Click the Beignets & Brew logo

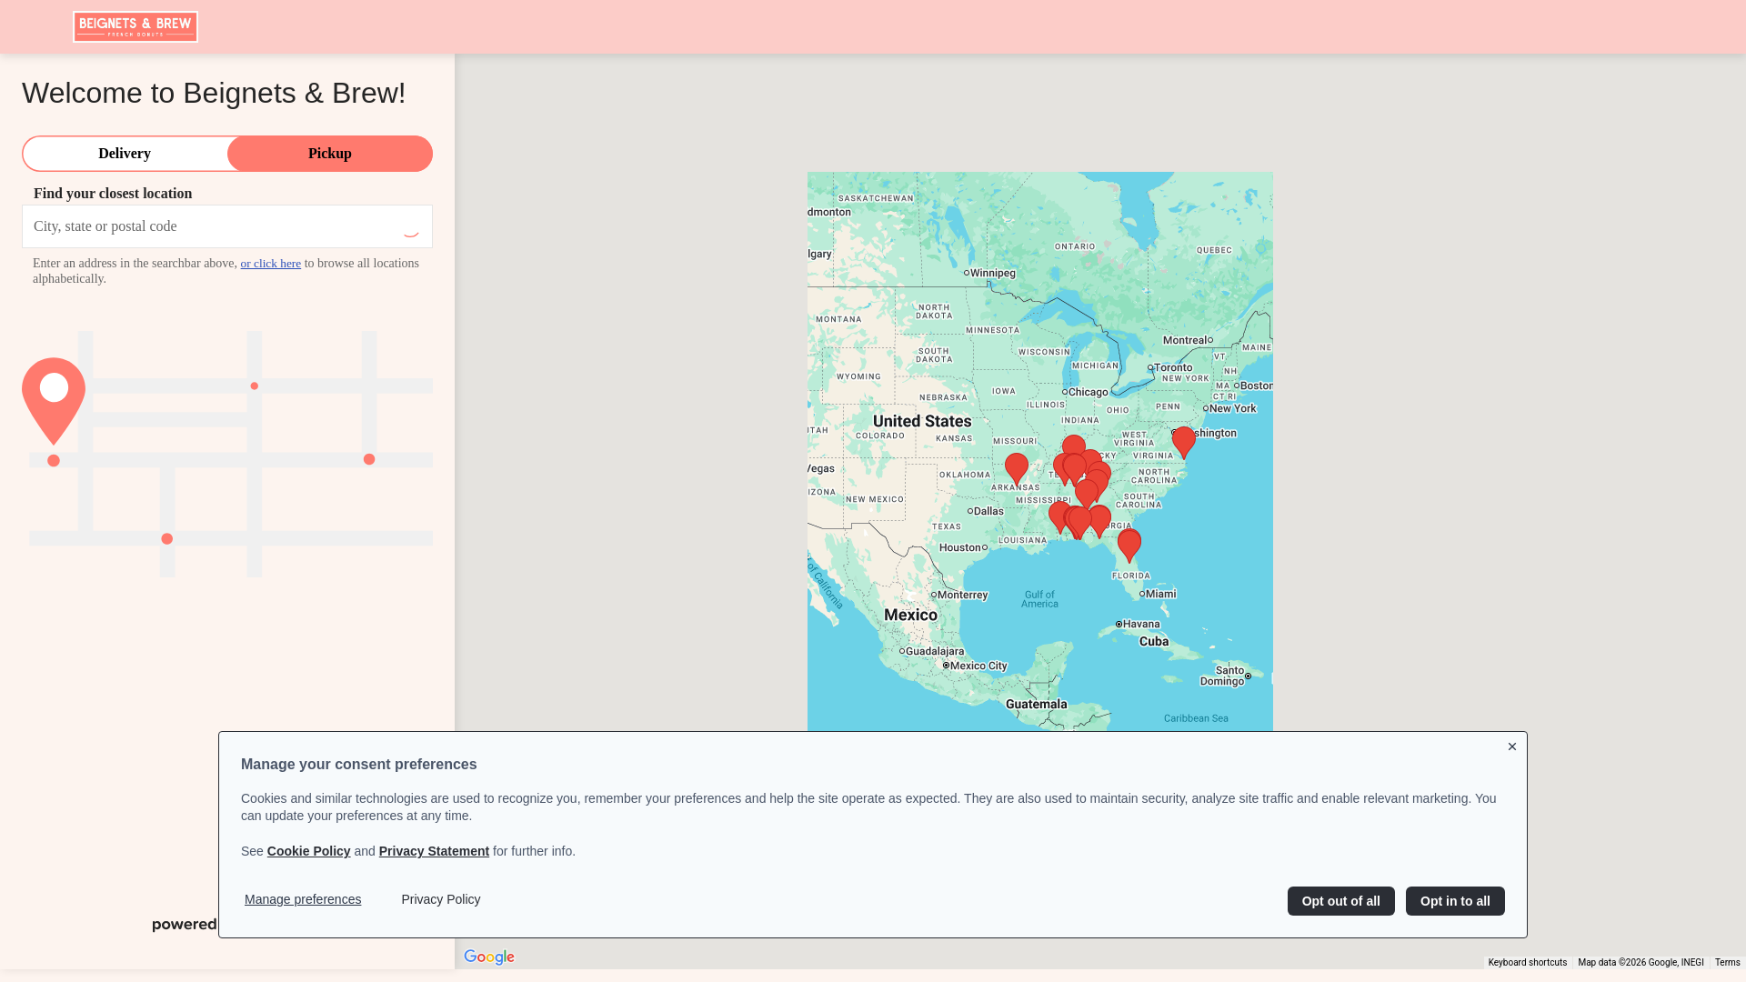click(x=135, y=26)
